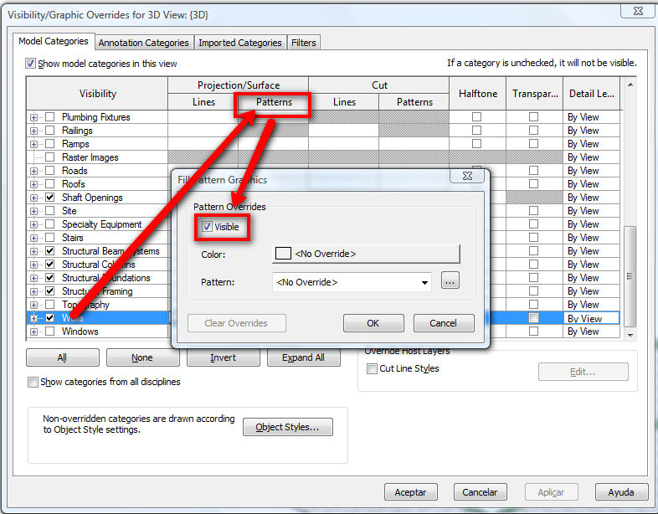This screenshot has width=658, height=514.
Task: Select the Model Categories tab
Action: 54,41
